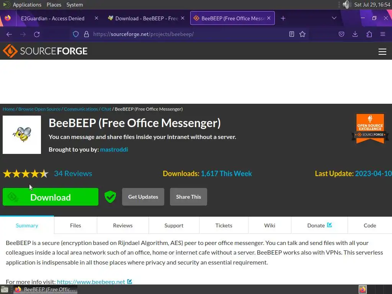This screenshot has width=392, height=294.
Task: Click the forward navigation arrow
Action: (23, 34)
